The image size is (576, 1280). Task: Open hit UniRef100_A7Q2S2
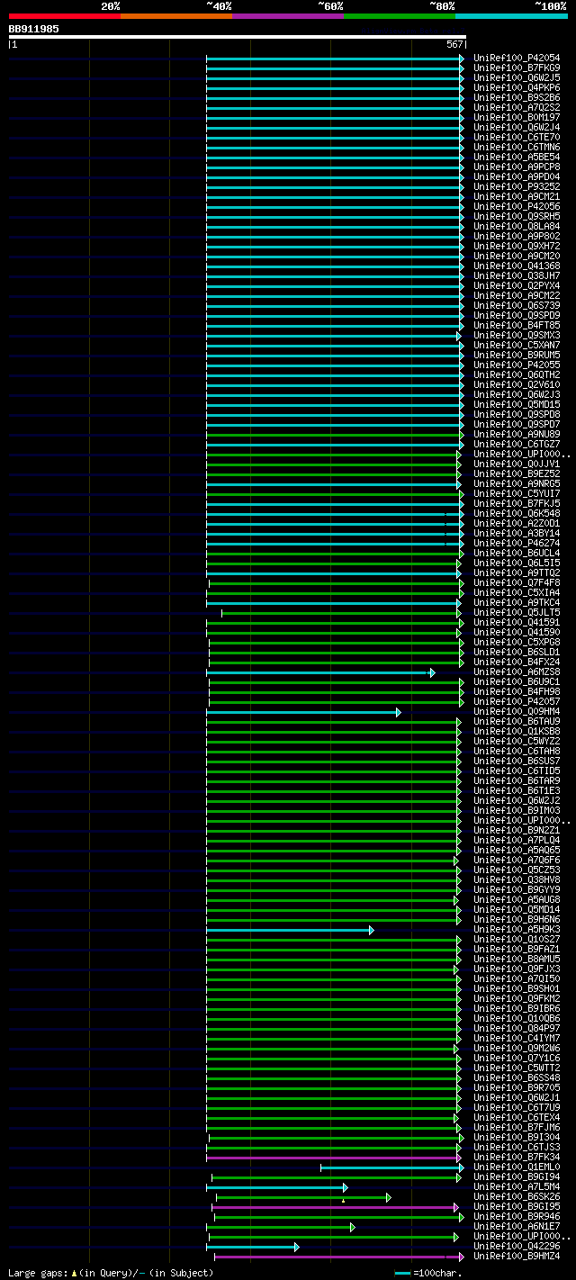tap(517, 108)
